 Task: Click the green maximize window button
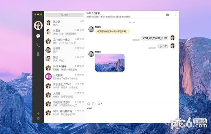(x=41, y=14)
